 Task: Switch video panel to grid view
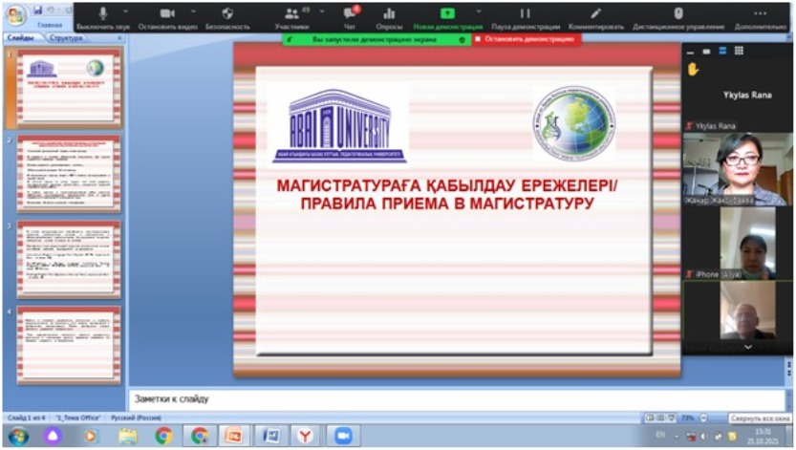pos(740,51)
